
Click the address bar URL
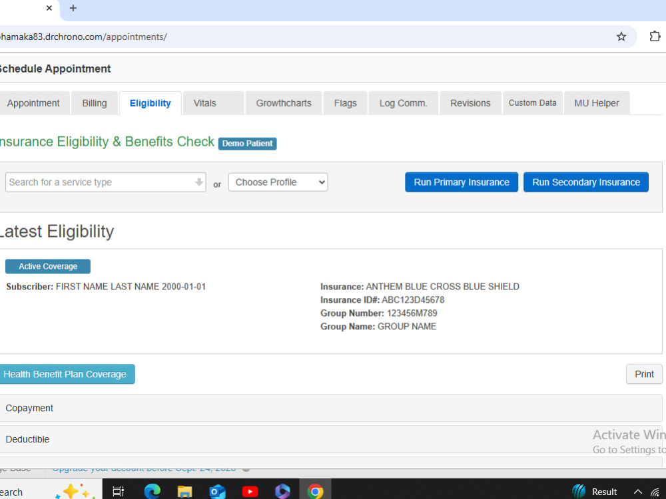click(x=83, y=37)
